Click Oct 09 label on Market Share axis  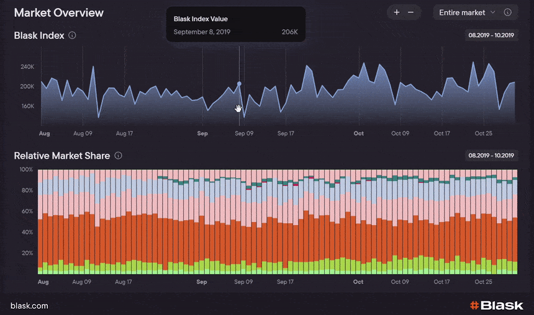tap(400, 282)
